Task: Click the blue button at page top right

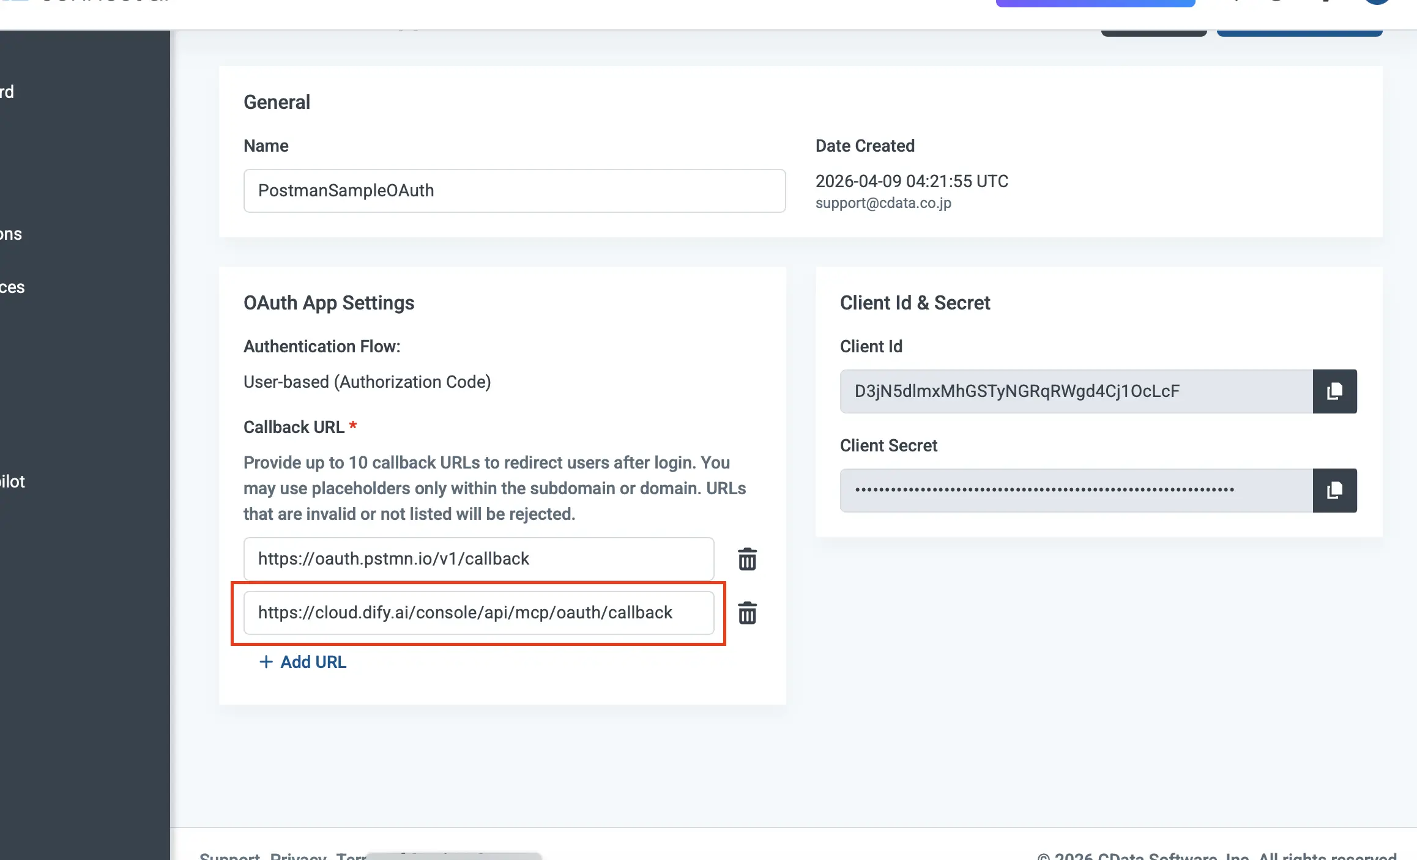Action: click(x=1299, y=33)
